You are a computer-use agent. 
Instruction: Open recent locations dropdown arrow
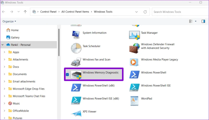19,12
